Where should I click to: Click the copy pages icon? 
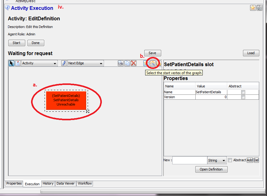127,63
